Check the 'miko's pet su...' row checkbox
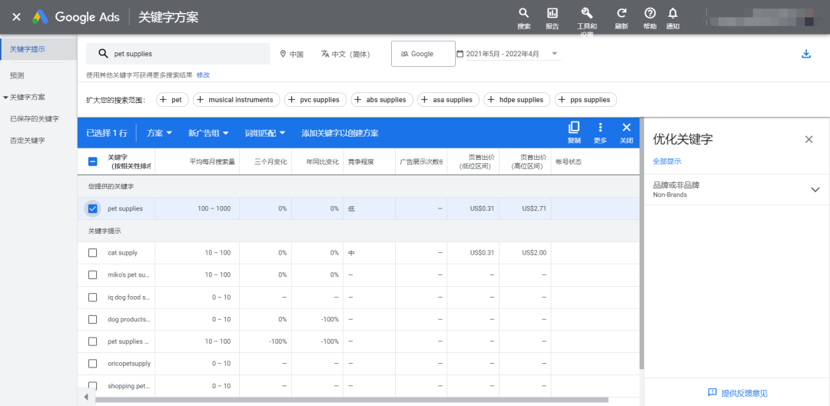This screenshot has width=830, height=406. coord(93,275)
